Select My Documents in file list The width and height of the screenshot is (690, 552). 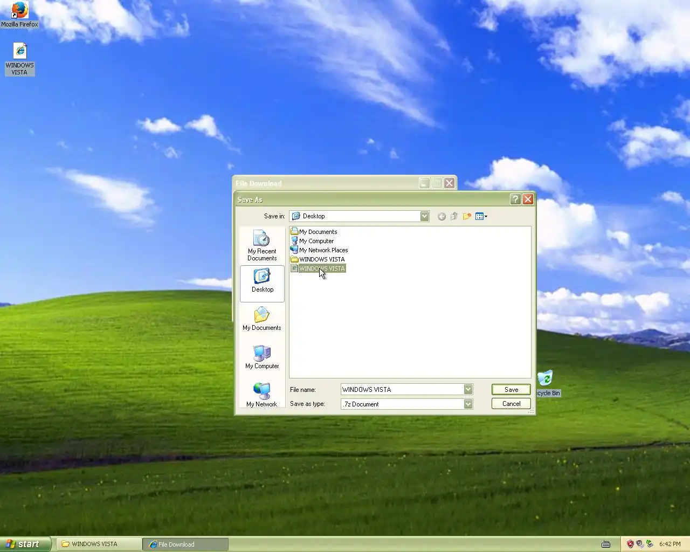click(x=314, y=232)
